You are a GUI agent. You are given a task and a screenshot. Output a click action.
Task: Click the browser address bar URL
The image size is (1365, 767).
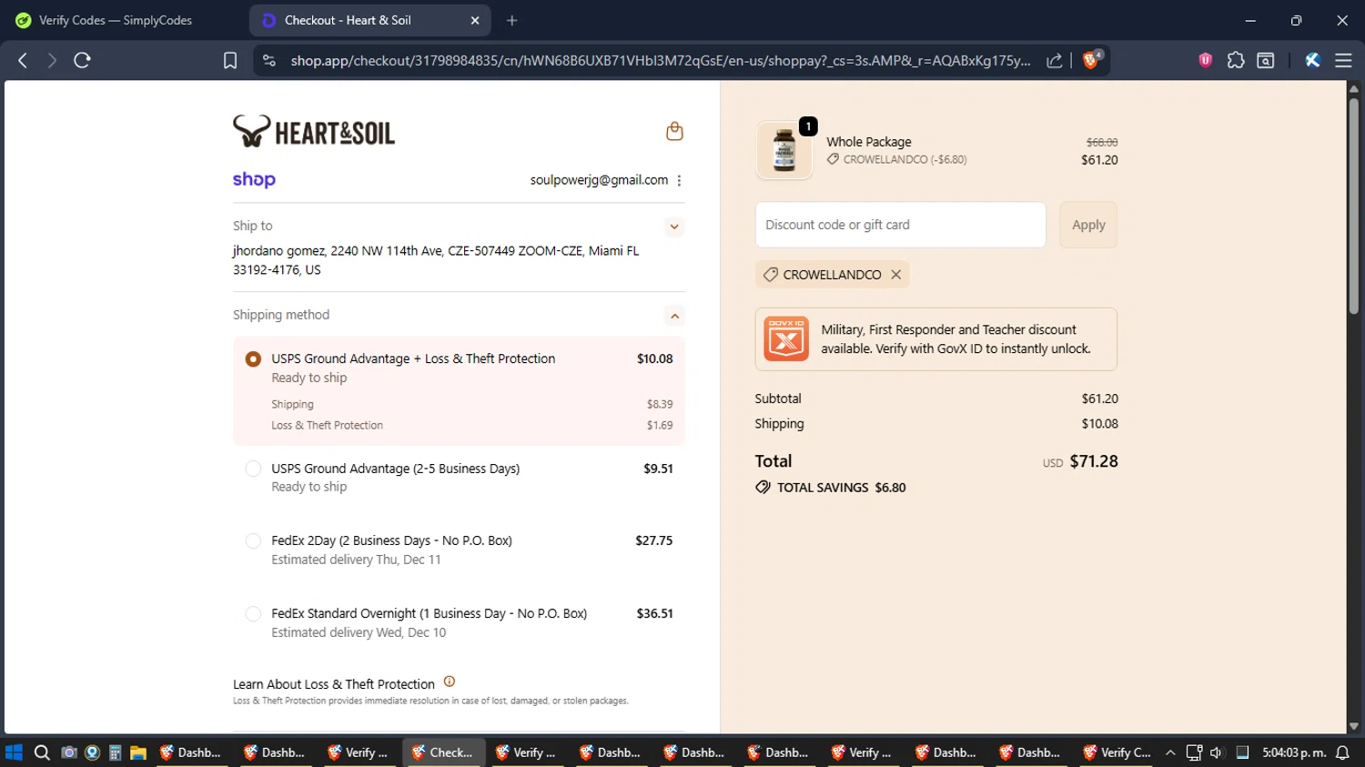(x=661, y=60)
